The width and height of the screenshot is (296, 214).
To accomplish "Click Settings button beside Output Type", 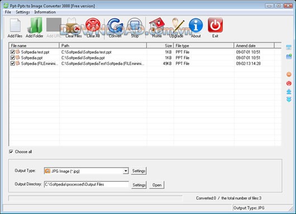I will [139, 171].
